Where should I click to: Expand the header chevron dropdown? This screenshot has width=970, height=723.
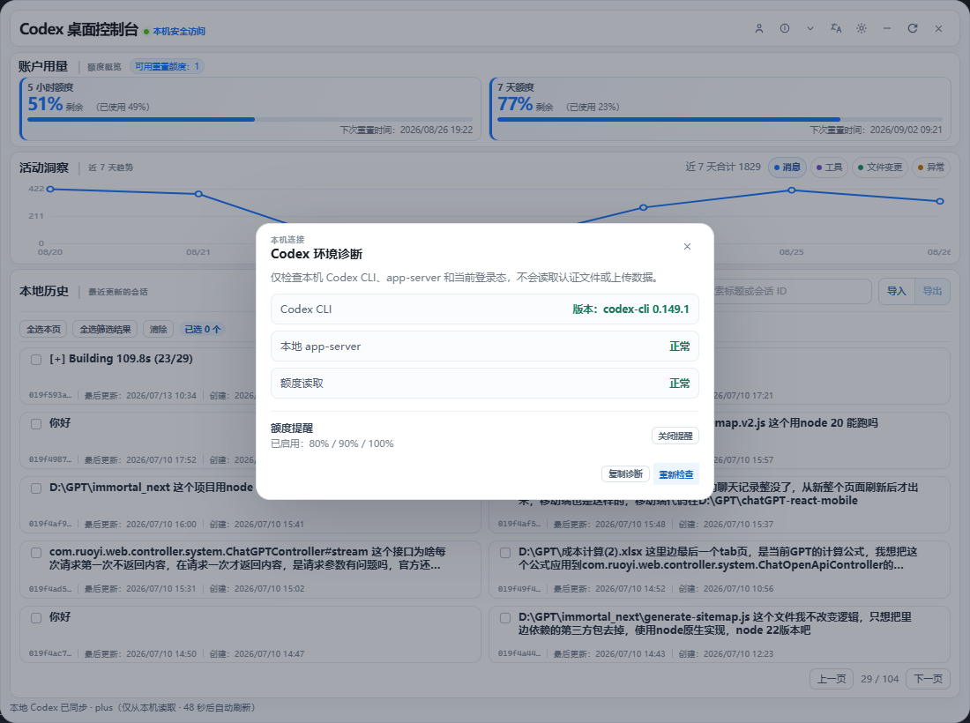810,28
